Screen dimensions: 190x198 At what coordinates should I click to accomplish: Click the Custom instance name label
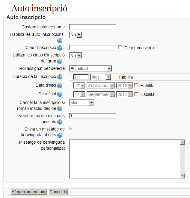[43, 27]
